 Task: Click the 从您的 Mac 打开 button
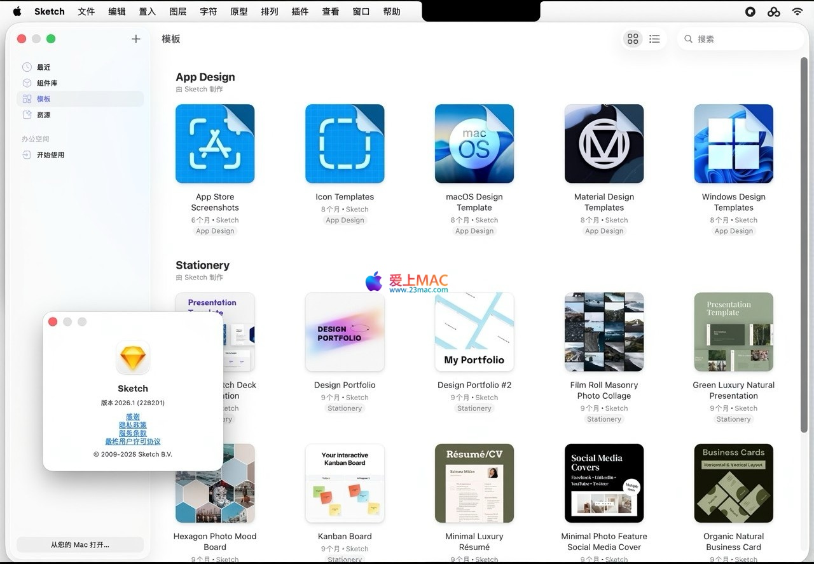[x=80, y=544]
